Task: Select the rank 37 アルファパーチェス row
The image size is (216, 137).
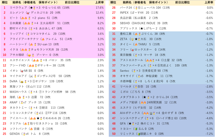Action: coord(162,66)
